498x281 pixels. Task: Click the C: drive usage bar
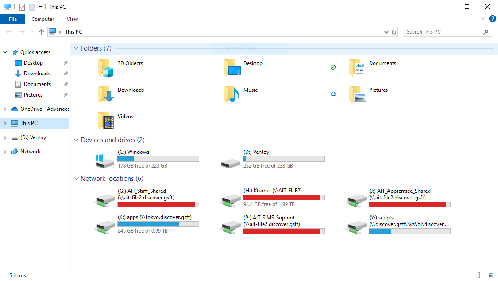point(158,159)
